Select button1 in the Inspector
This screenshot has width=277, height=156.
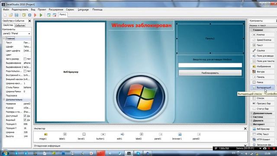coord(100,136)
